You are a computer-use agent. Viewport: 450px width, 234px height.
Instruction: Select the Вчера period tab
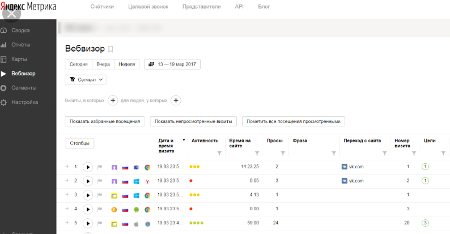pos(103,64)
